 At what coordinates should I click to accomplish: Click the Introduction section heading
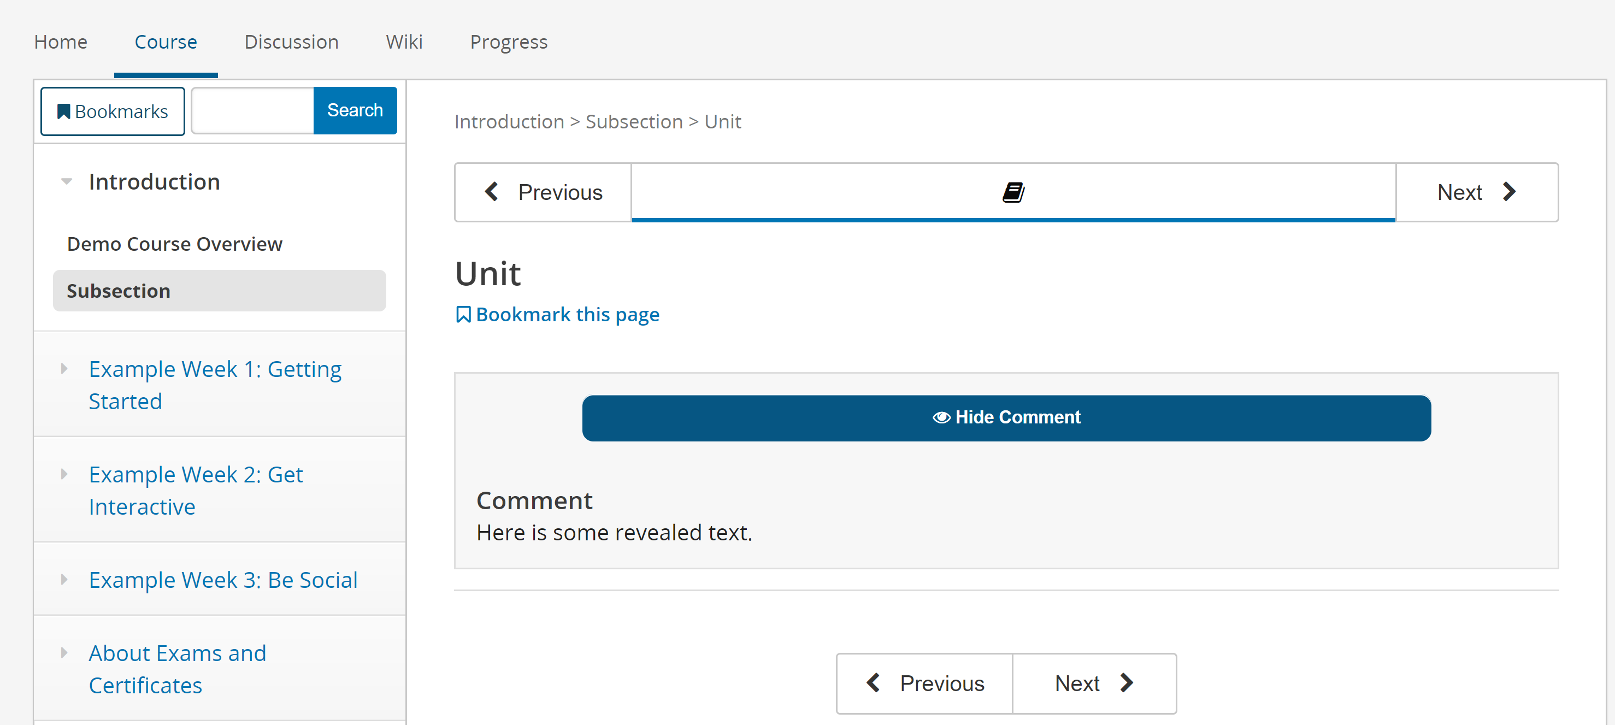click(154, 182)
